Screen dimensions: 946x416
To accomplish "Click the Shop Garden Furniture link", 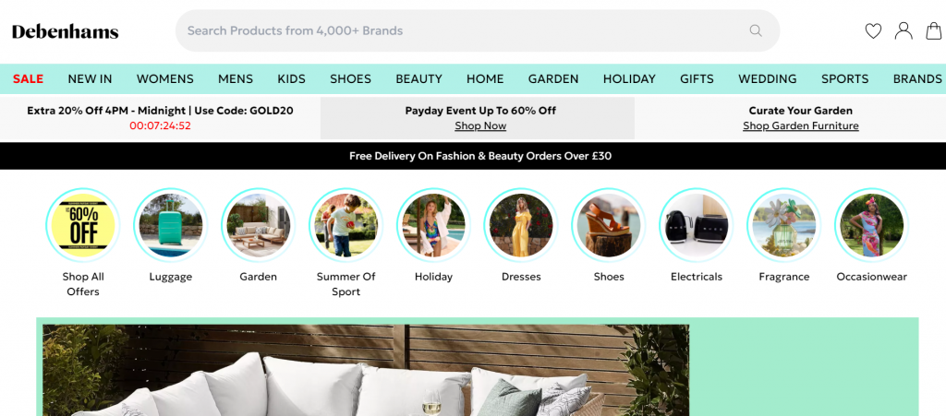I will [x=801, y=125].
